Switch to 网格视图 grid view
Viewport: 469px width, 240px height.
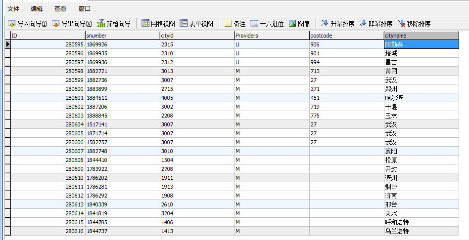coord(158,24)
